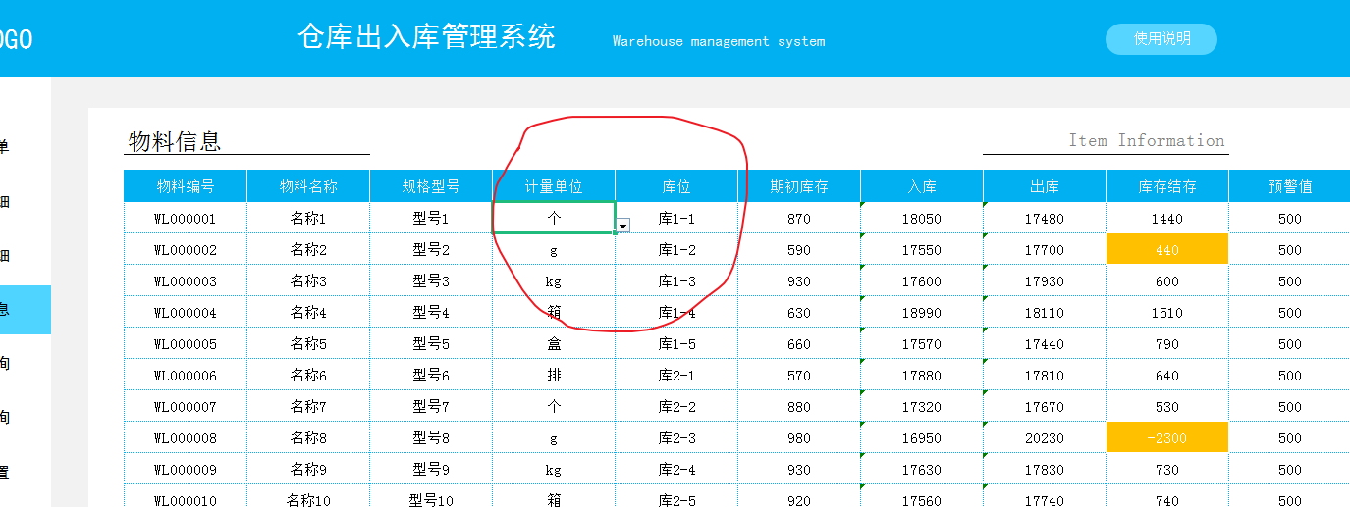Viewport: 1350px width, 507px height.
Task: Select the 型号9 specification cell
Action: point(431,470)
